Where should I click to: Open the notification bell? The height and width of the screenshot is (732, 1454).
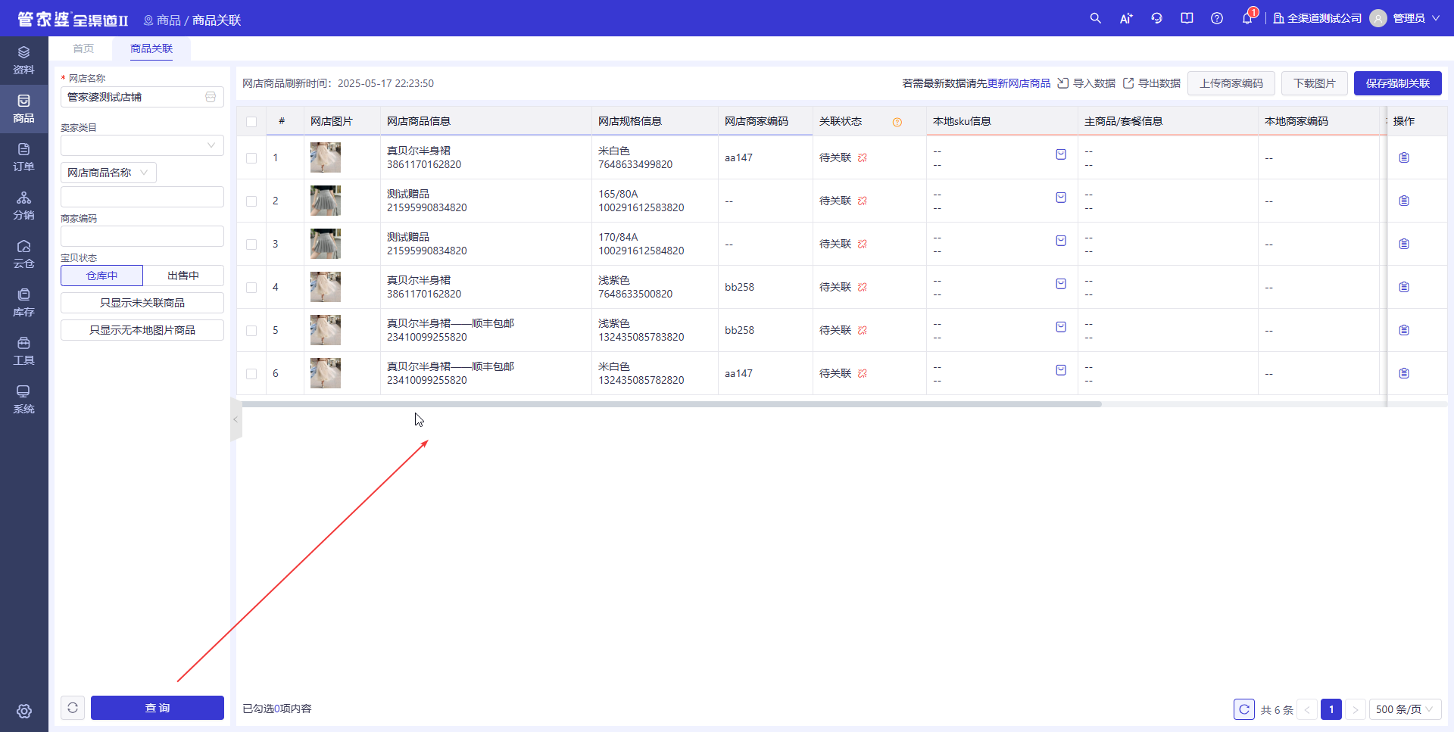pos(1247,18)
